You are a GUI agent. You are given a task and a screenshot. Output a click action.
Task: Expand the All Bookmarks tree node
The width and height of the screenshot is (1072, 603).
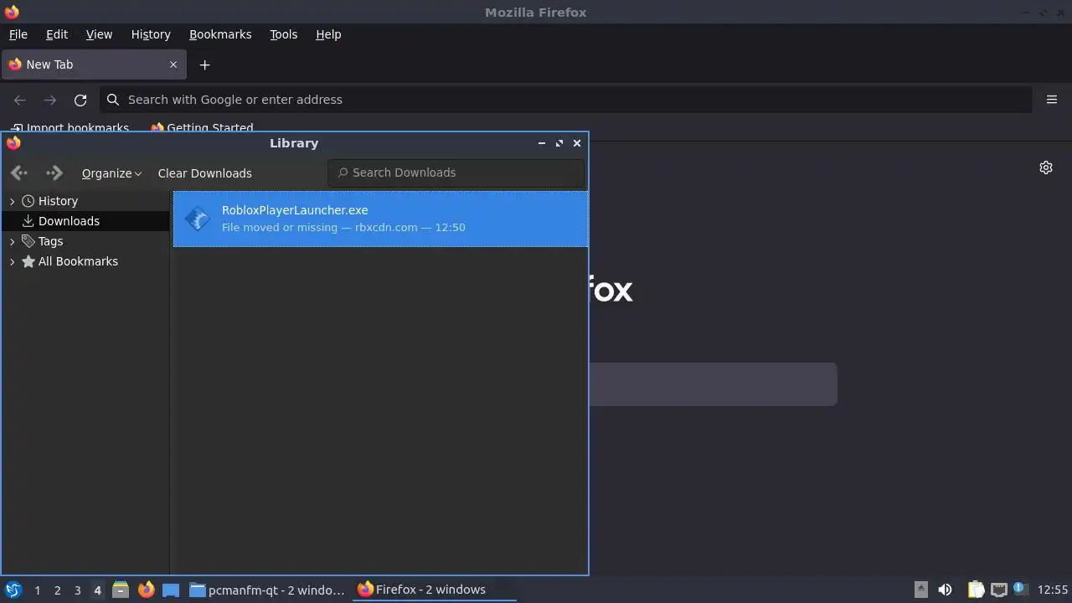coord(12,261)
